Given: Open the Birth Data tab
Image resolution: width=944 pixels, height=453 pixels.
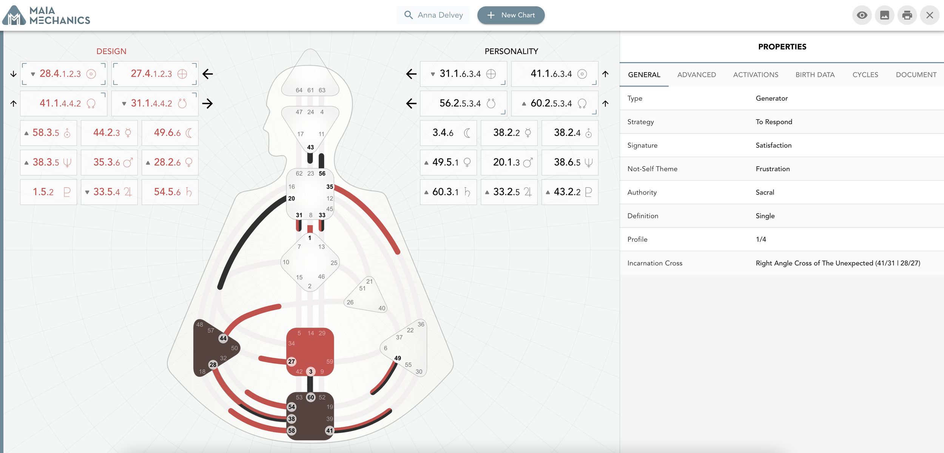Looking at the screenshot, I should coord(815,75).
